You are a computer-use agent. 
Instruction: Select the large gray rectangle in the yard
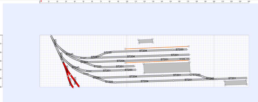[167, 68]
